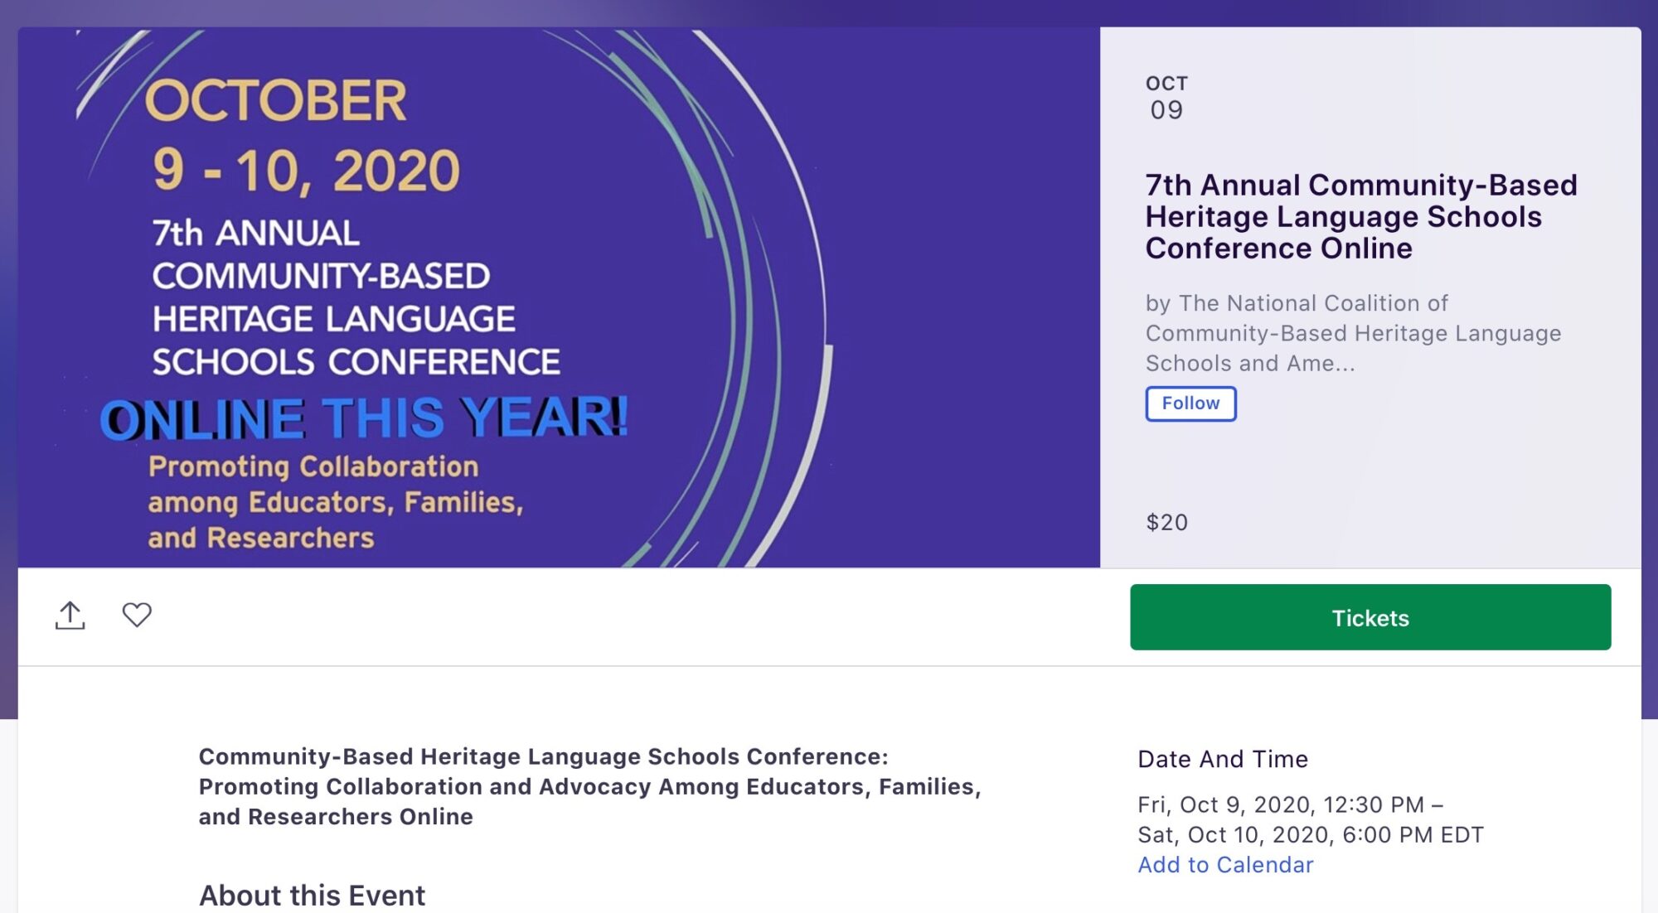The image size is (1658, 913).
Task: Click the OCT 09 date badge
Action: click(x=1166, y=98)
